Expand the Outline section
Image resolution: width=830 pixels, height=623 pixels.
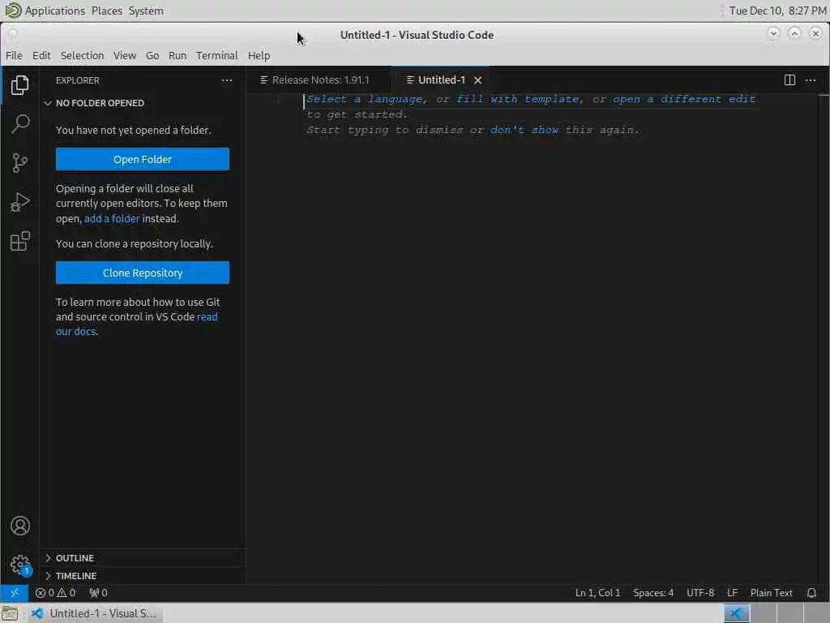pos(143,558)
